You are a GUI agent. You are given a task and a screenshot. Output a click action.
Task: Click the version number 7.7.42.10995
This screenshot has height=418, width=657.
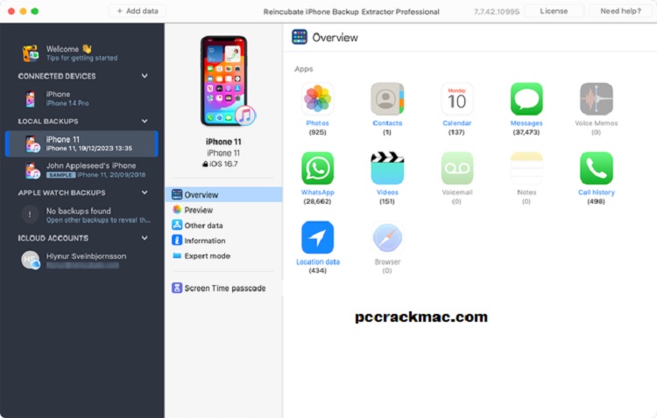pos(497,11)
